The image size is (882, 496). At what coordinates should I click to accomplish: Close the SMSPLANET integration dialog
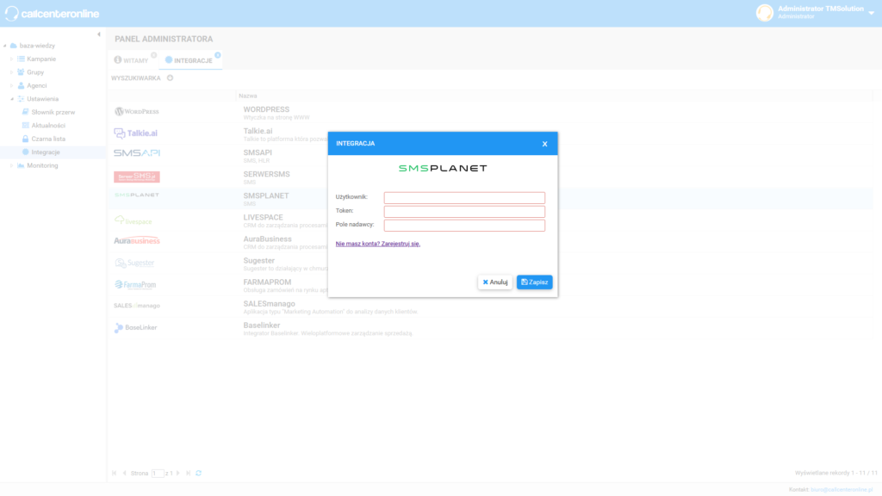pos(544,144)
